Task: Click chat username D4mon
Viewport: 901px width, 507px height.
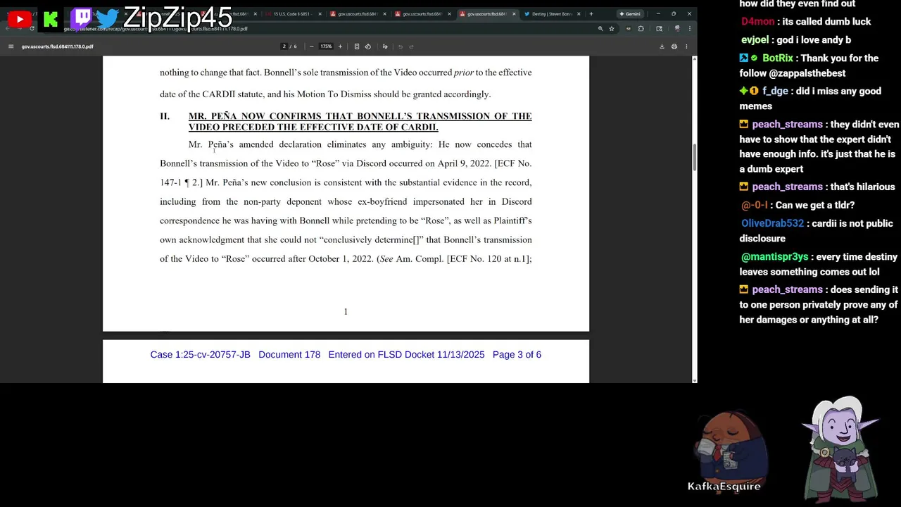Action: [x=757, y=22]
